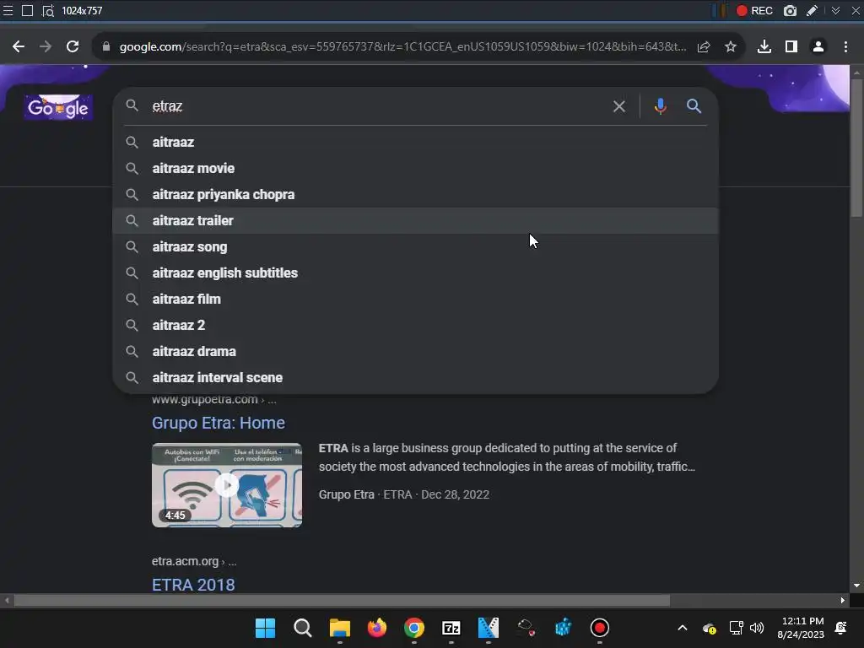Select the 'aitraaz movie' suggestion
Viewport: 864px width, 648px height.
tap(415, 168)
